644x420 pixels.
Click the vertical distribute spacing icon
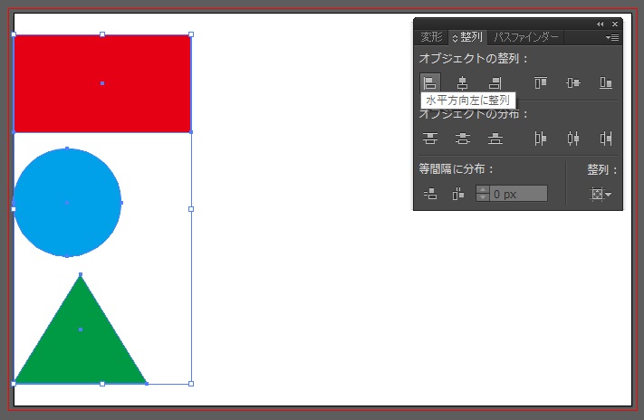click(x=430, y=193)
